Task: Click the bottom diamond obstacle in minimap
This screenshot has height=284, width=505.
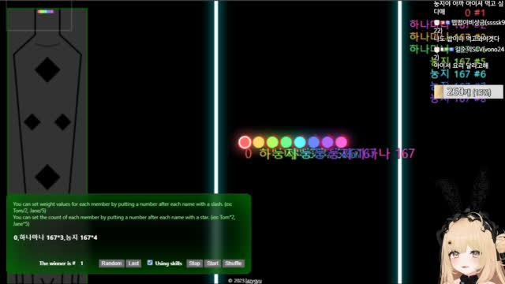Action: tap(47, 177)
